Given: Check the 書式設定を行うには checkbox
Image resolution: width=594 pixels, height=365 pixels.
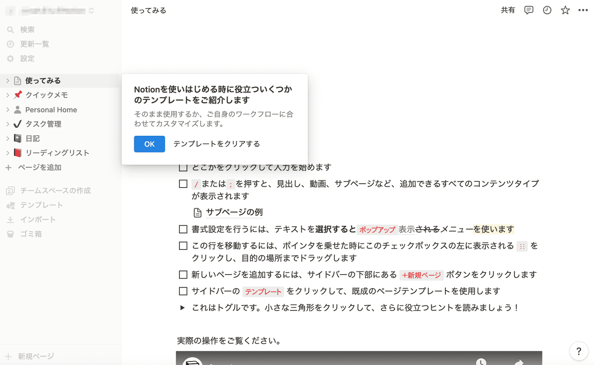Looking at the screenshot, I should click(183, 229).
